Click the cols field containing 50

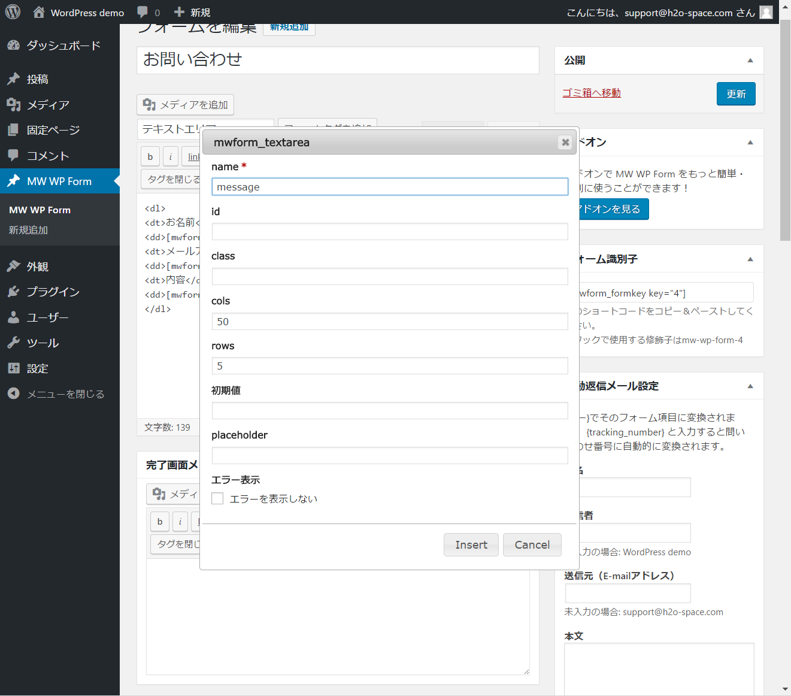(x=389, y=322)
